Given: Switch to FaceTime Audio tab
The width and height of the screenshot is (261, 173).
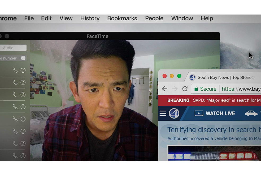Looking at the screenshot, I should pos(13,48).
